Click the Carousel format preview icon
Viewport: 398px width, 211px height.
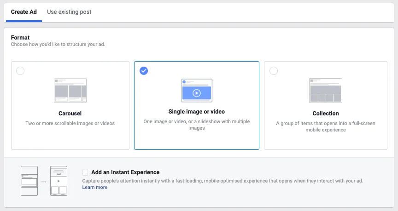tap(70, 90)
